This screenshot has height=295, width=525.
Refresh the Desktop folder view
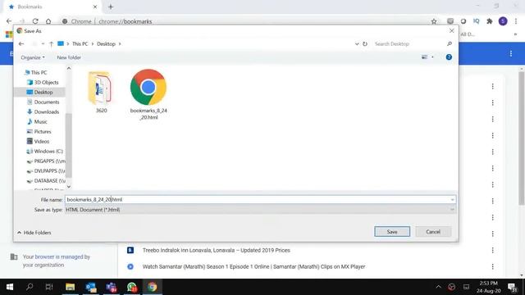tap(365, 43)
